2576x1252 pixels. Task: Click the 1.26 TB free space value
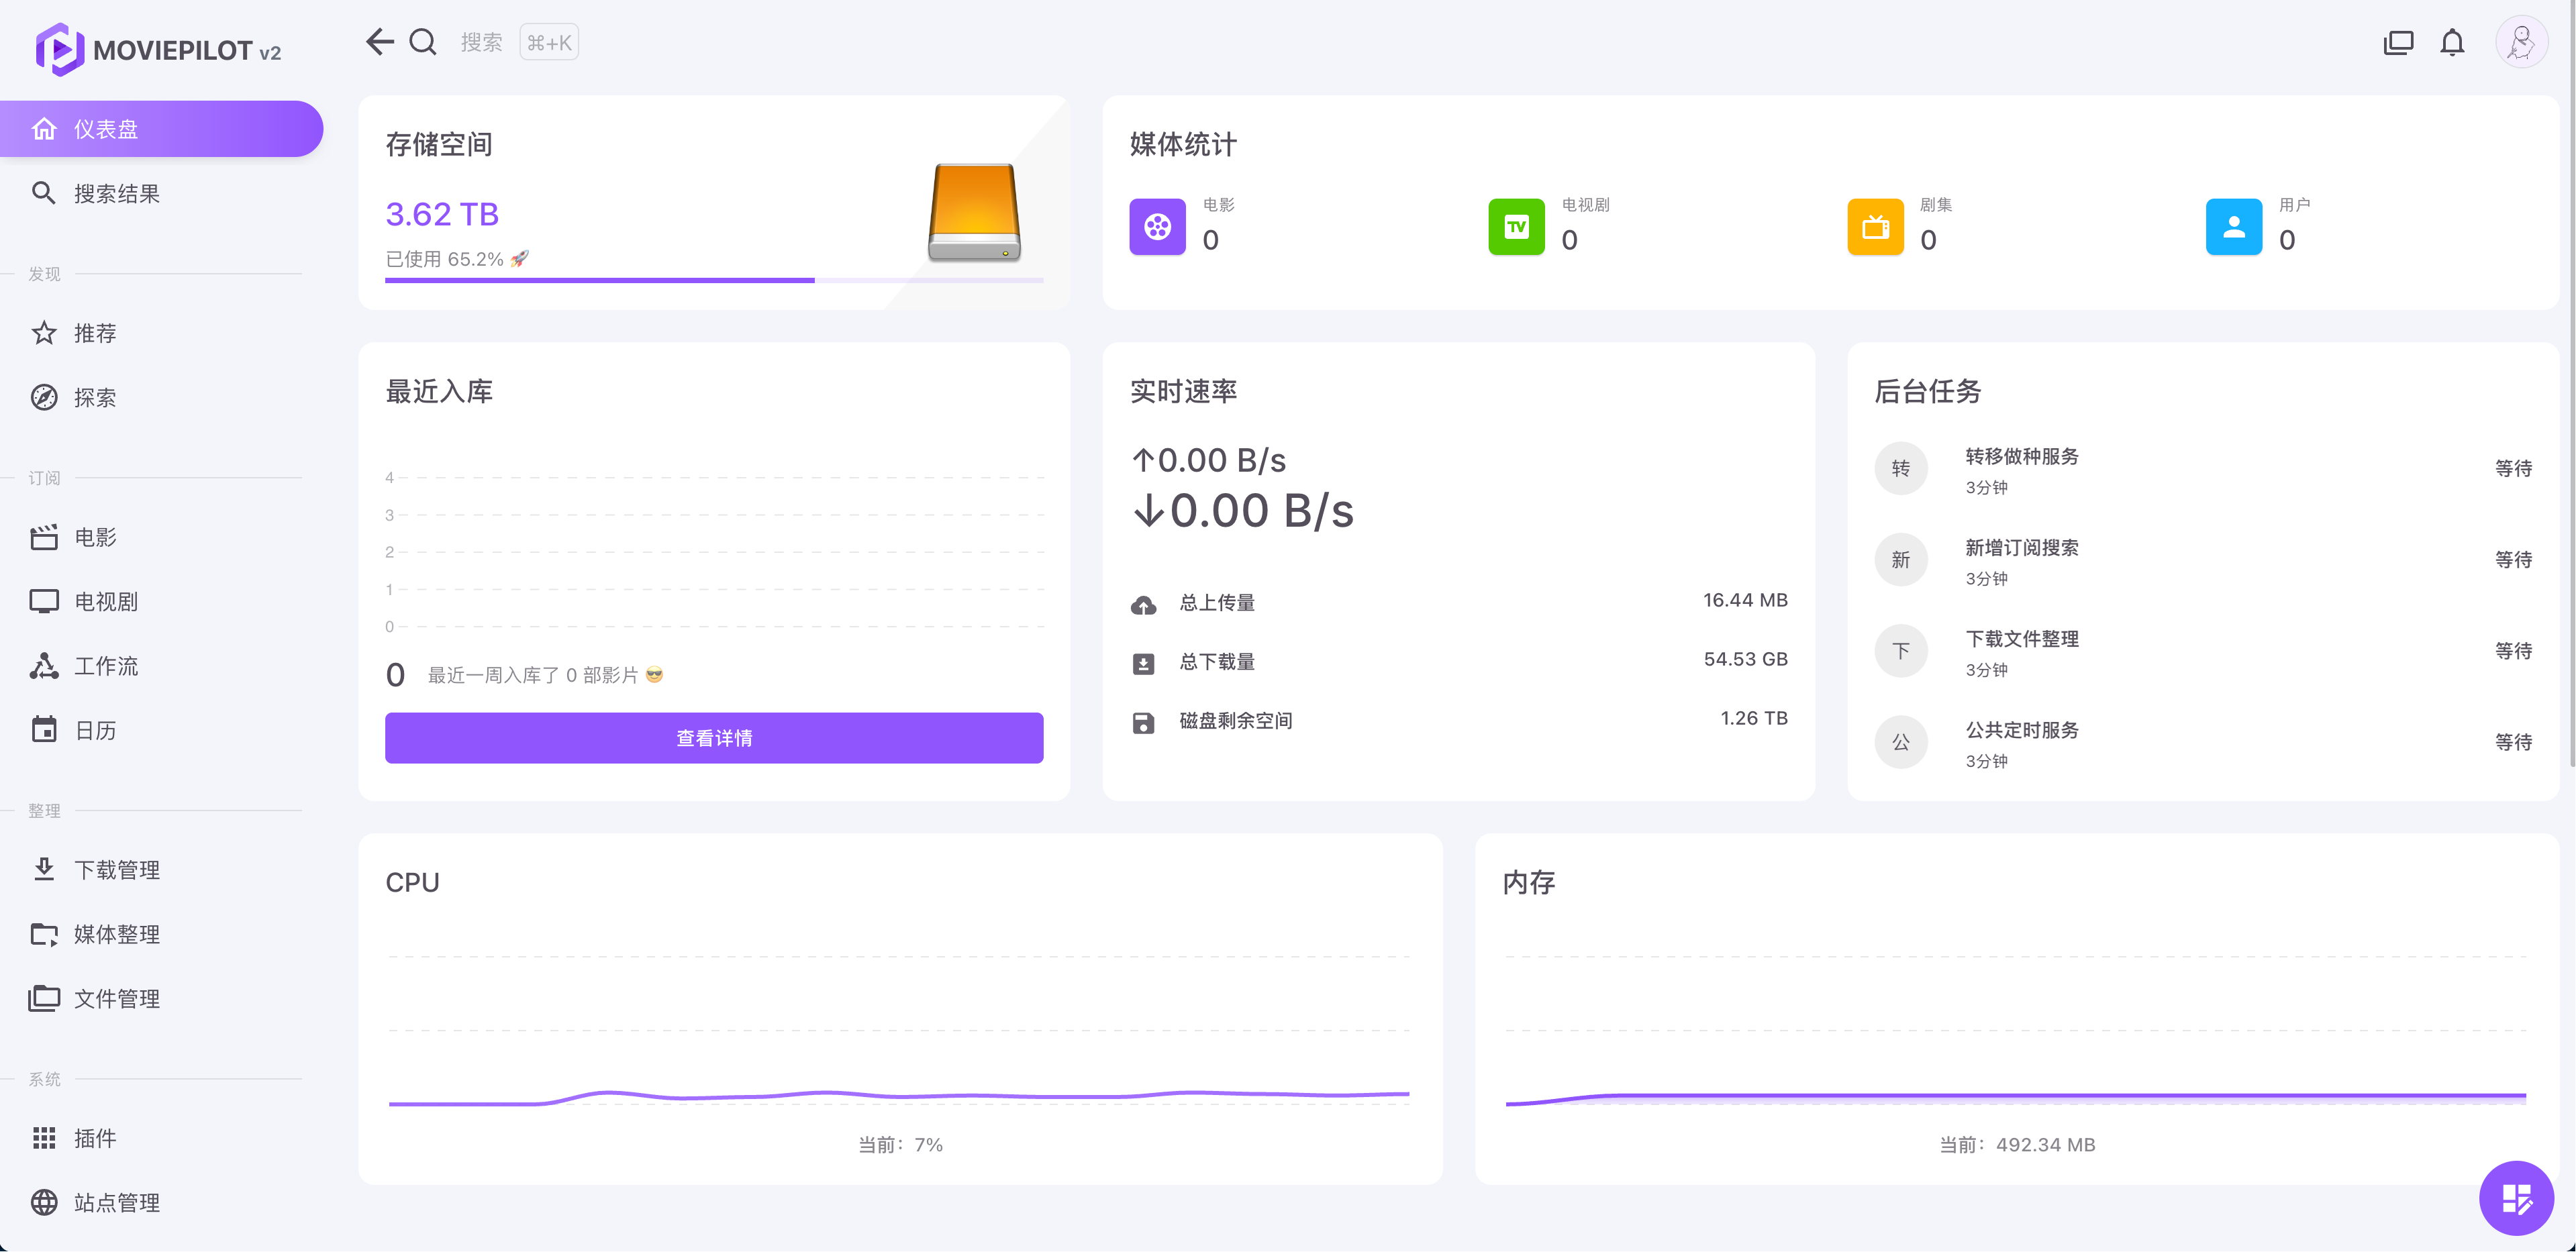1753,718
